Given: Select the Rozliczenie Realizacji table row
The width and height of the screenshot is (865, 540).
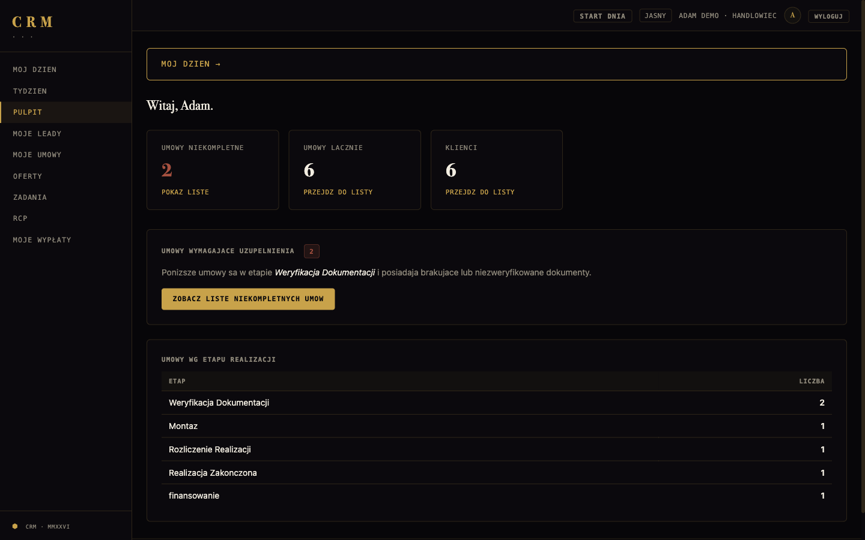Looking at the screenshot, I should tap(497, 449).
